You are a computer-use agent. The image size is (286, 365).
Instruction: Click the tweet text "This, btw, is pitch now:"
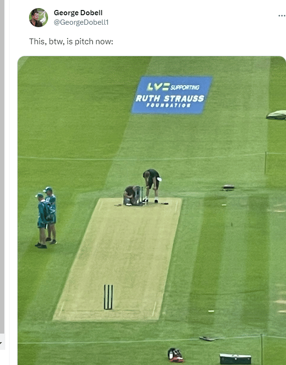coord(71,41)
